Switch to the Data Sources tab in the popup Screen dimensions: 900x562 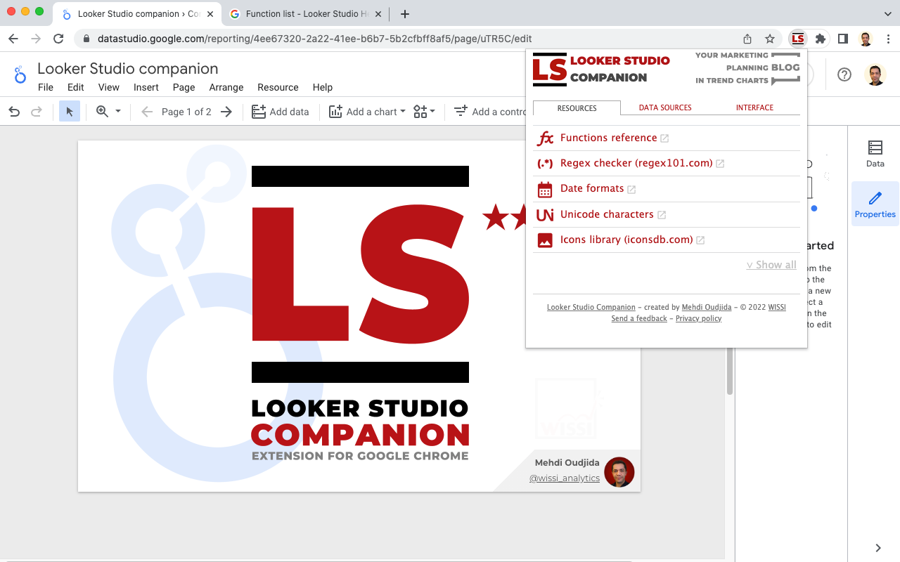[664, 107]
